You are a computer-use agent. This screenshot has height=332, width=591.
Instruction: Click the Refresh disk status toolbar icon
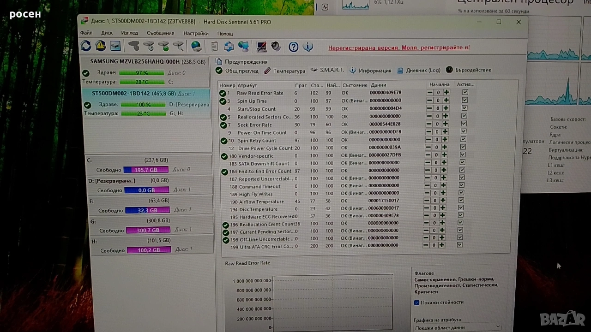86,46
